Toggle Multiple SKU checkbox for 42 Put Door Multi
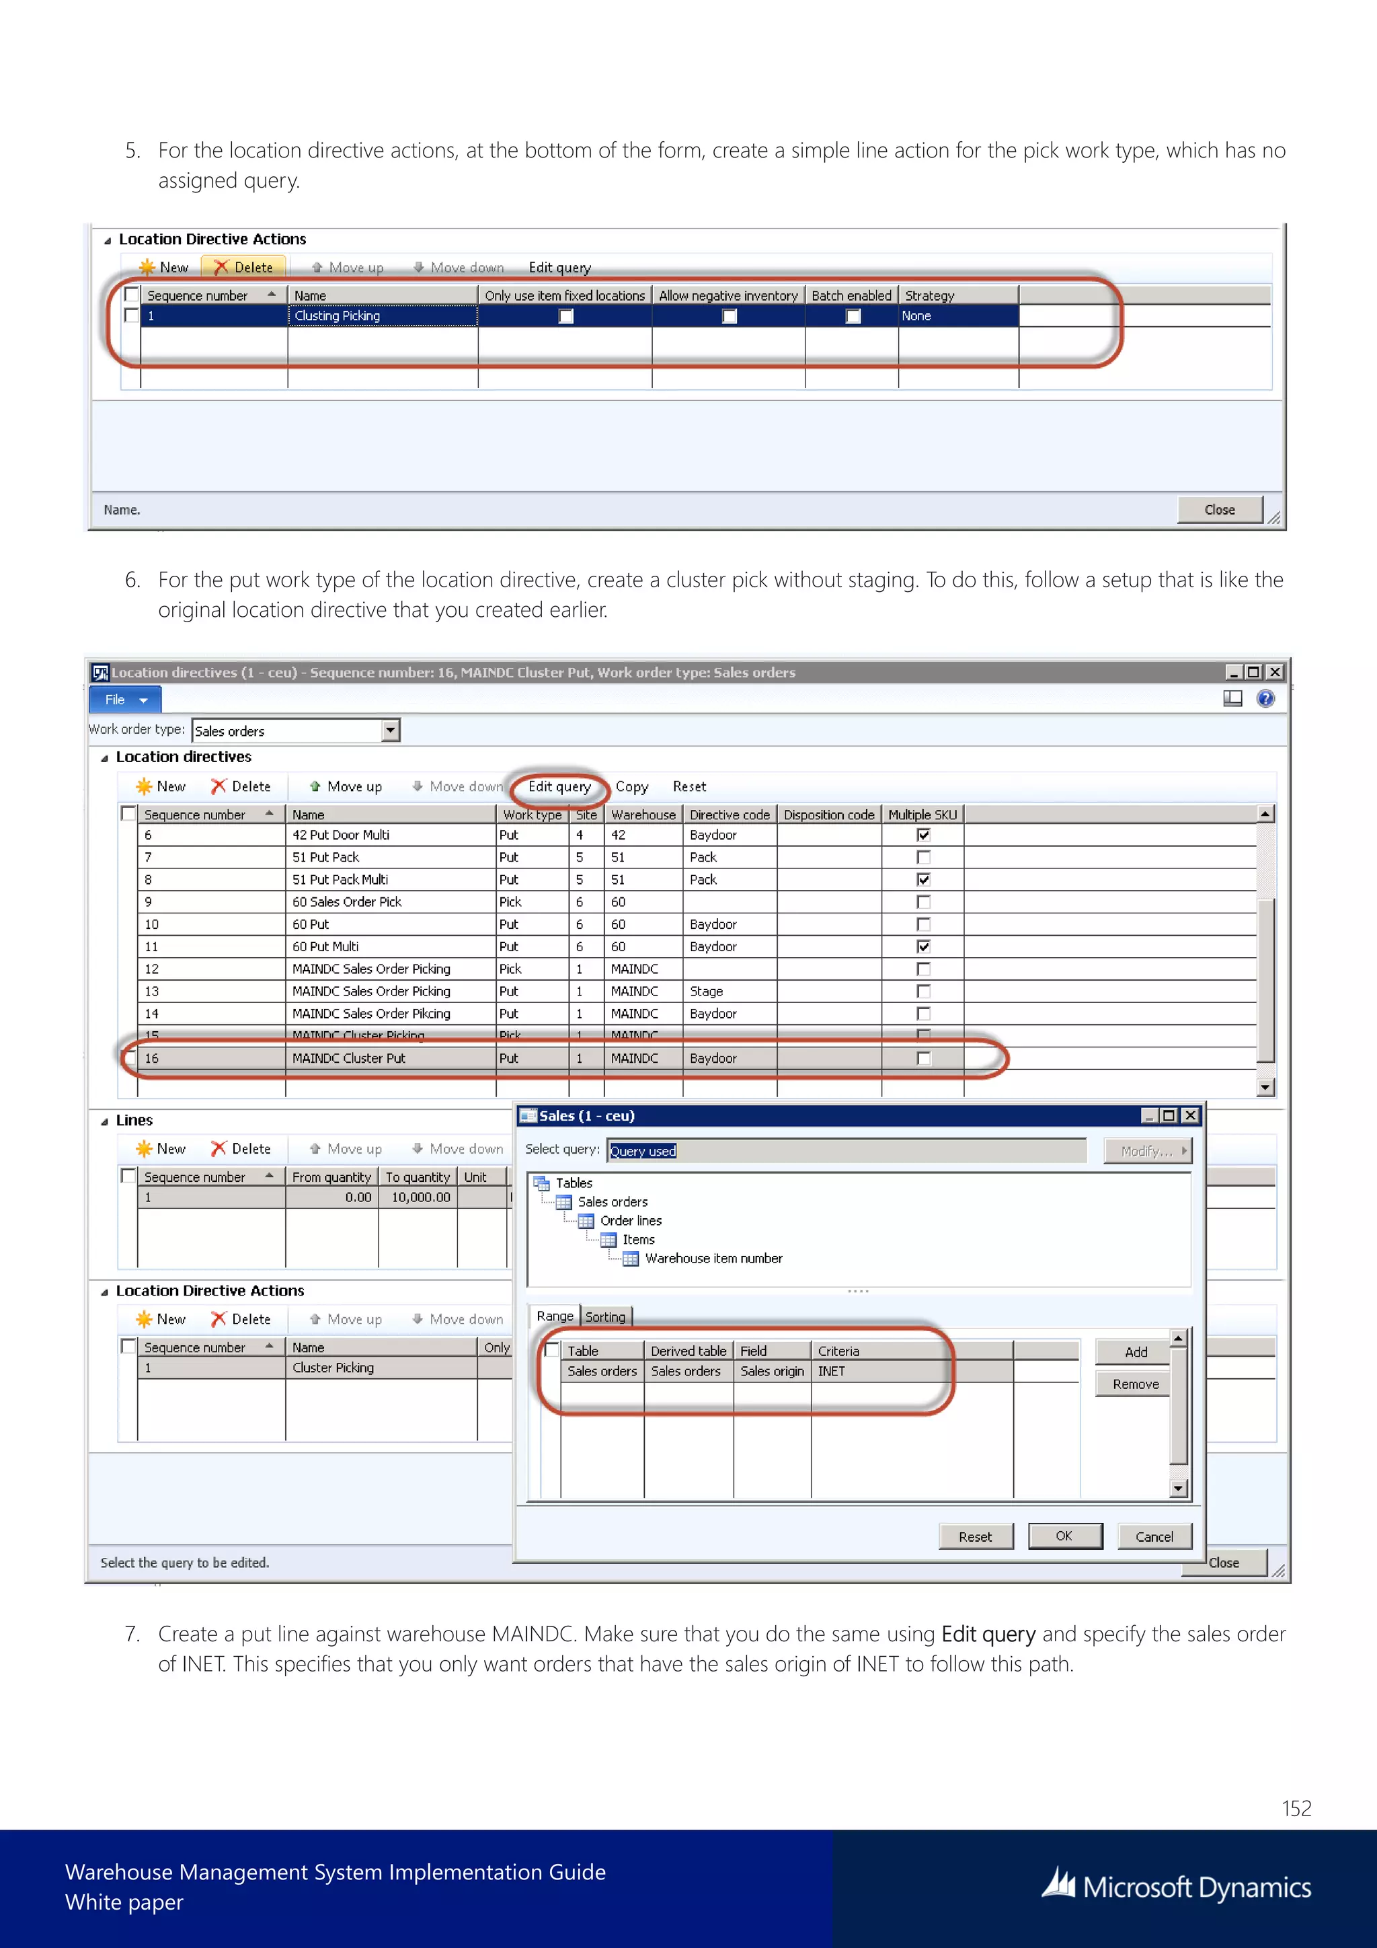Screen dimensions: 1377x1948 point(923,835)
